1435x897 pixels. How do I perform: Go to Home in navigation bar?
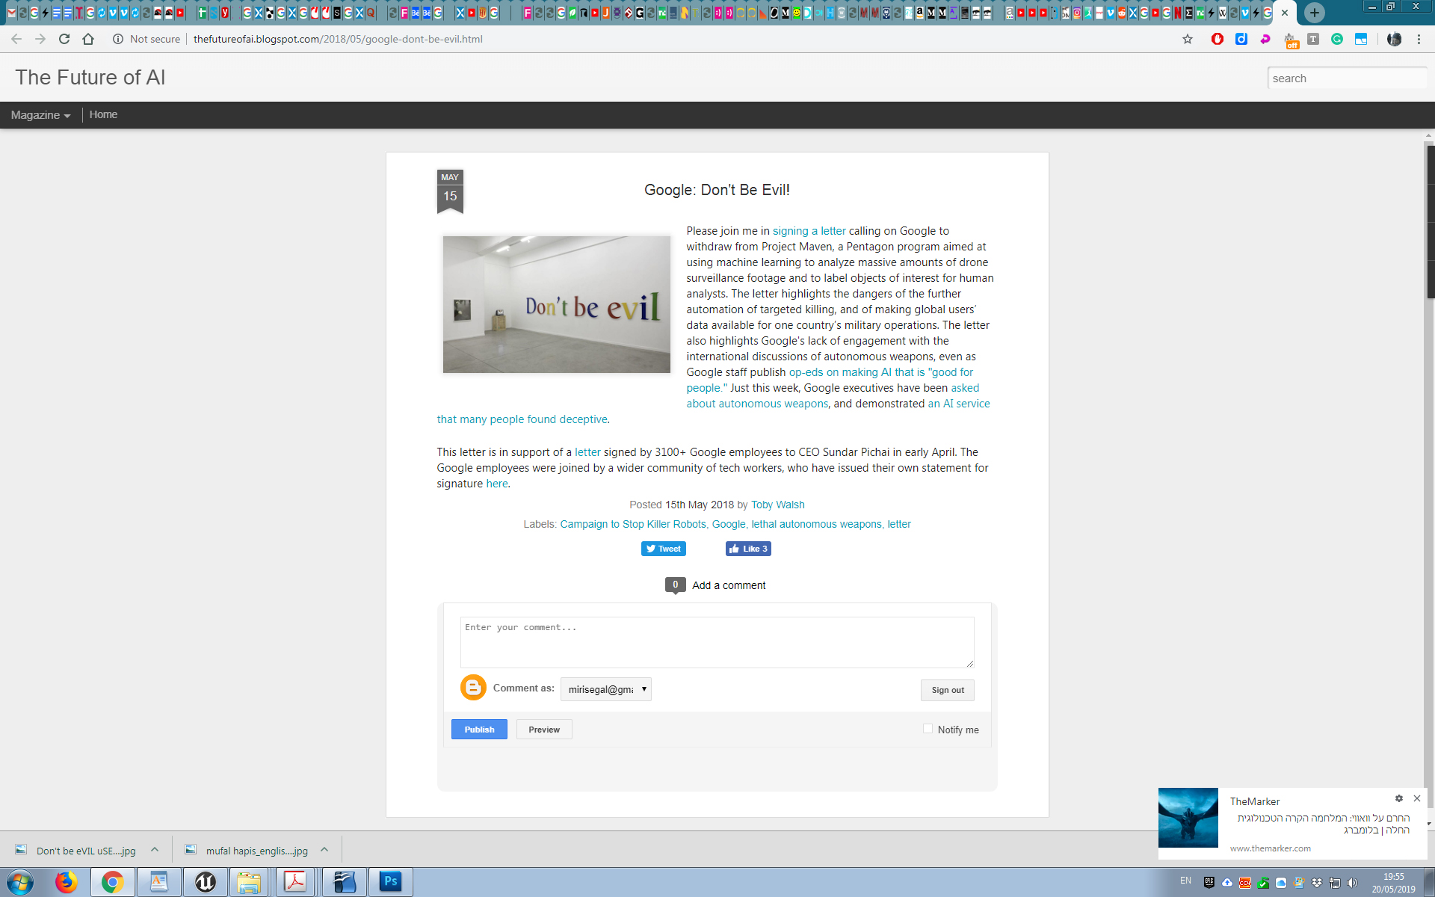(x=103, y=114)
